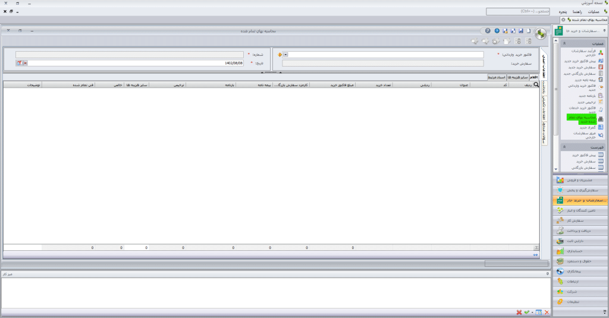Open سفارش بازرگانی list
This screenshot has height=318, width=609.
coord(585,168)
